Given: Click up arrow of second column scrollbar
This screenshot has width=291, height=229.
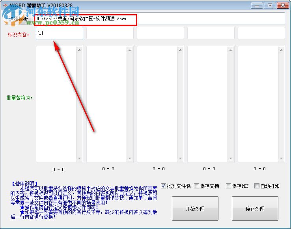Looking at the screenshot, I should [130, 50].
